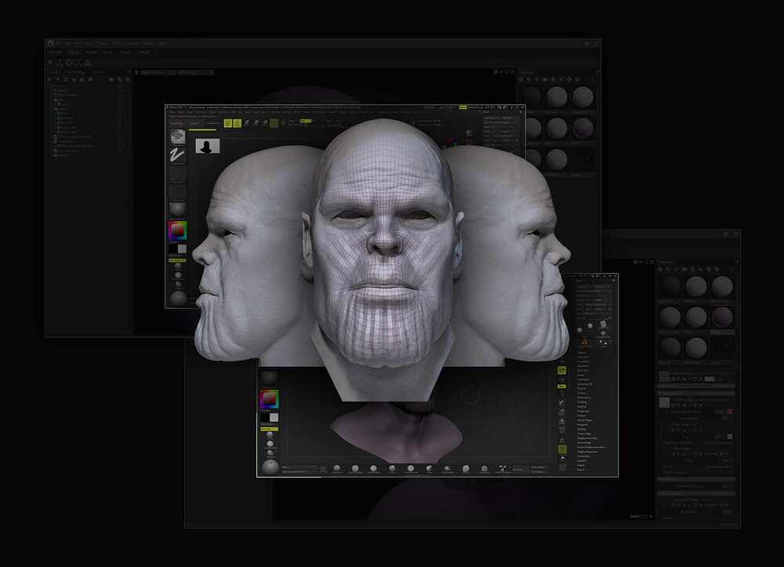This screenshot has width=784, height=567.
Task: Select gray main color swatch in upper ZBrush window
Action: point(182,249)
